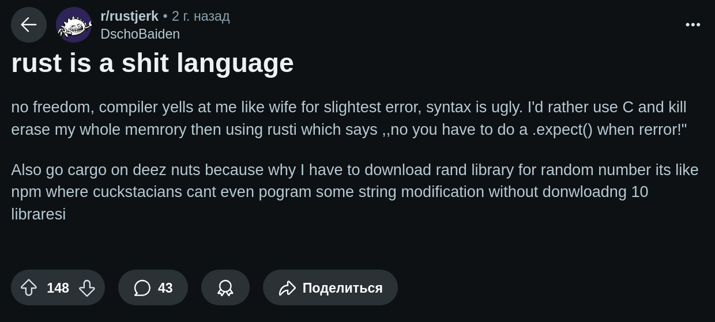Downvote the rust post
The image size is (715, 322).
tap(87, 287)
